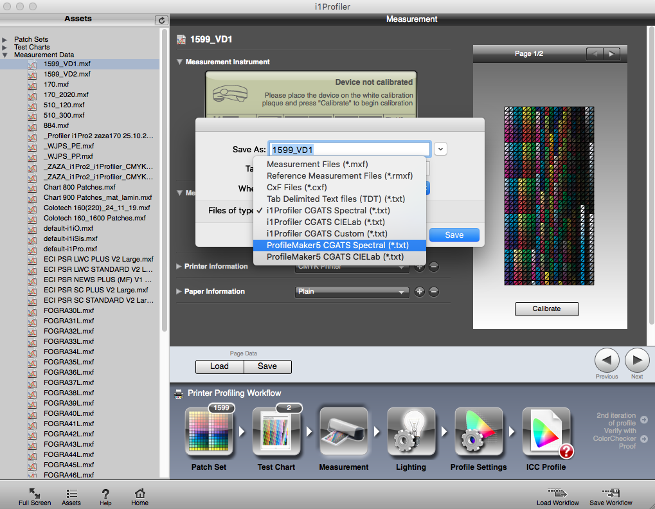Remove Printer Information entry with minus
Screen dimensions: 655x509
[434, 267]
